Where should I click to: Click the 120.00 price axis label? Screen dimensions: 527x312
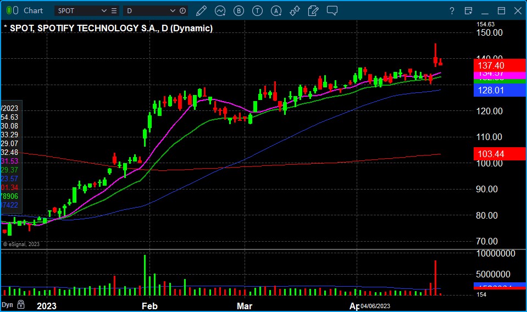coord(489,111)
